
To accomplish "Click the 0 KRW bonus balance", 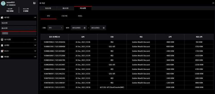I will [x=26, y=11].
